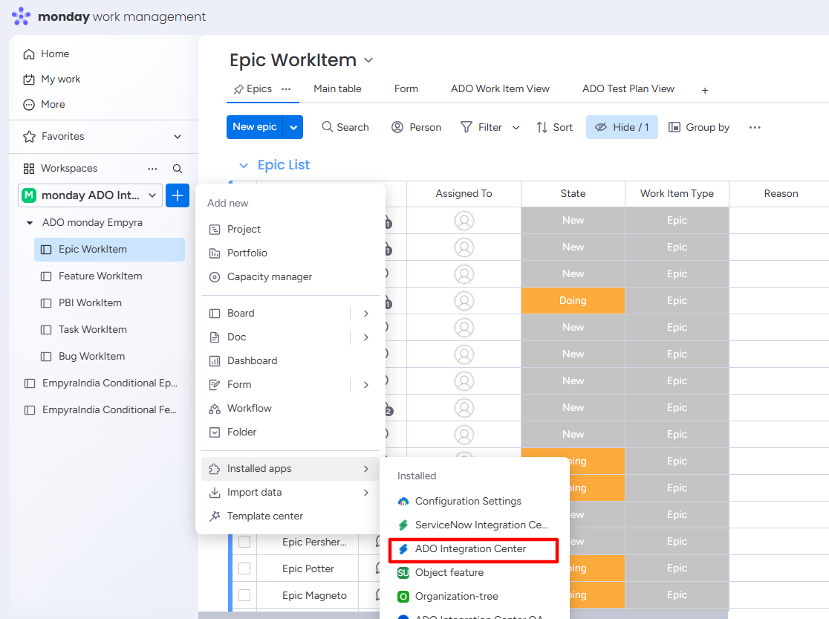Click first row Assigned To avatar

pyautogui.click(x=464, y=221)
